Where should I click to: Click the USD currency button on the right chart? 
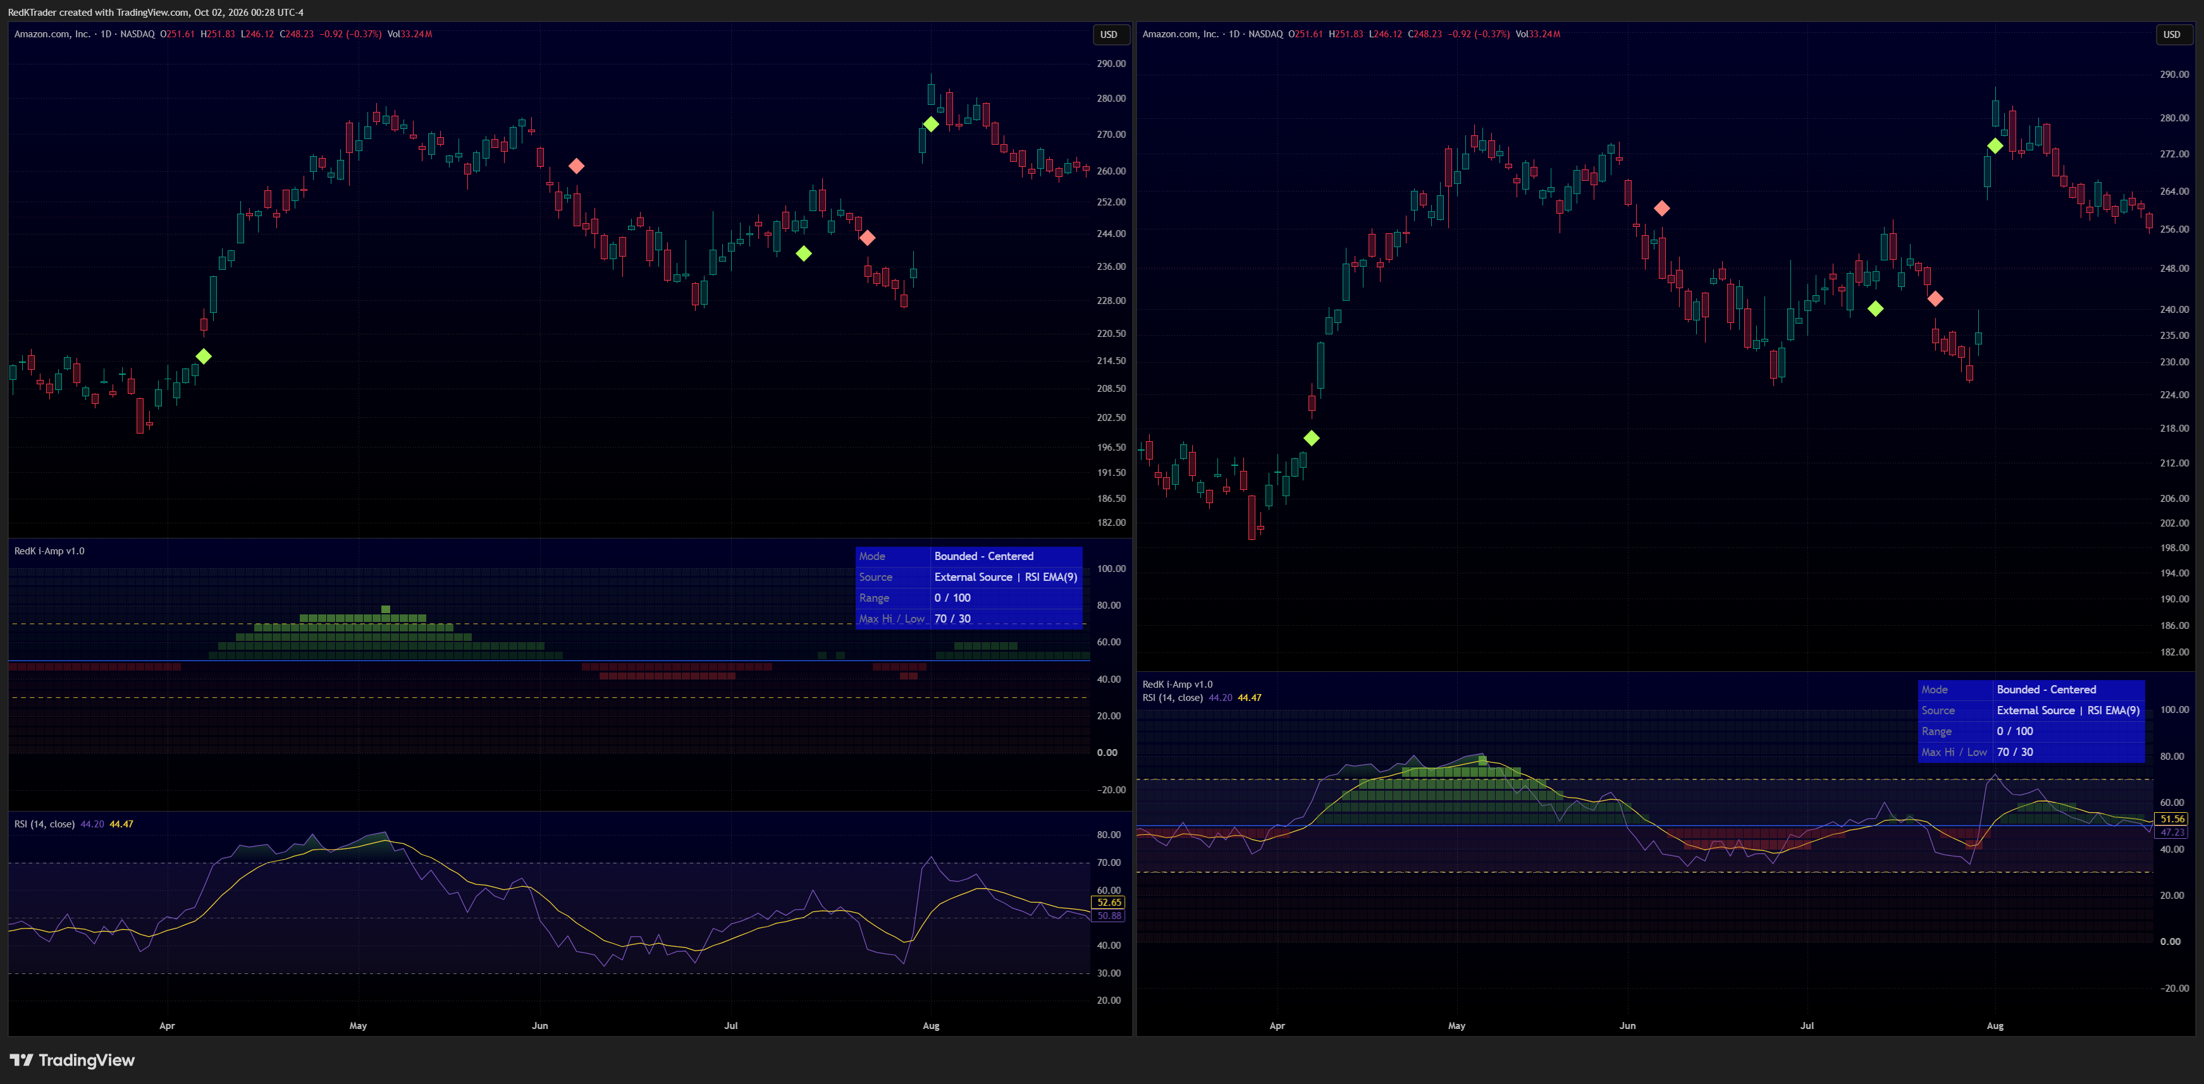2172,34
